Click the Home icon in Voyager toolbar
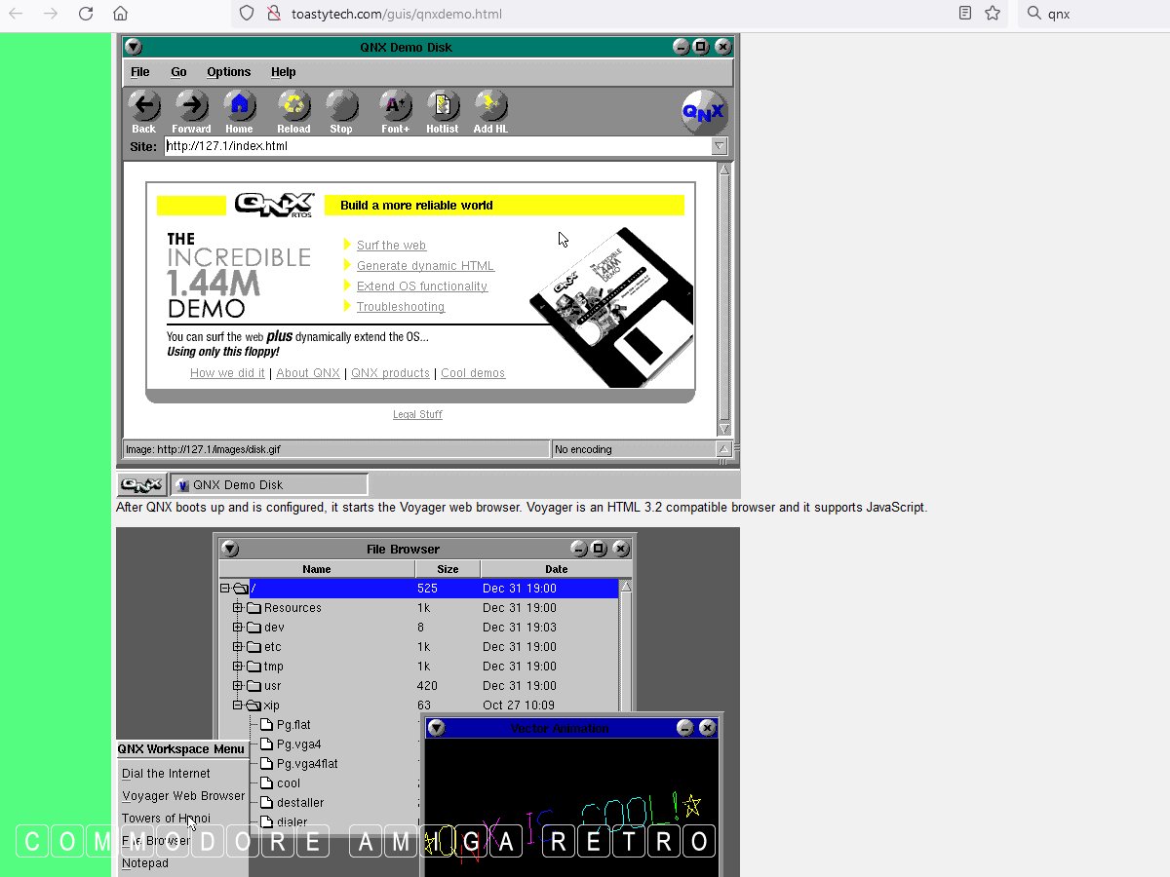Screen dimensions: 1170x877 (x=239, y=105)
